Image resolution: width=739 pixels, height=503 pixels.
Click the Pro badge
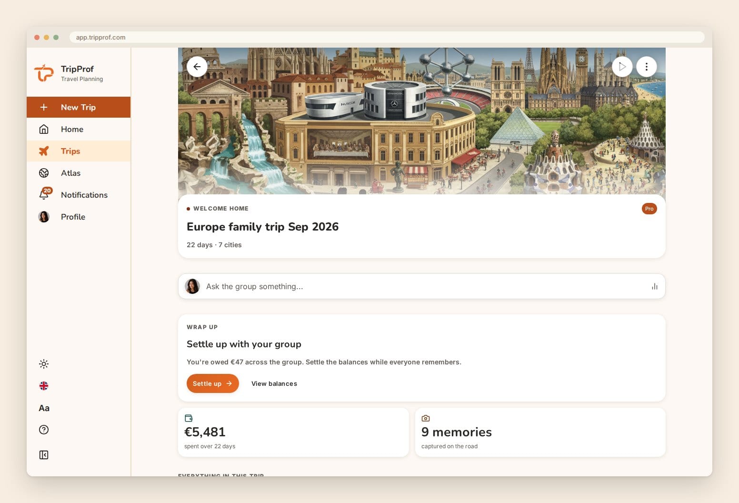(649, 209)
